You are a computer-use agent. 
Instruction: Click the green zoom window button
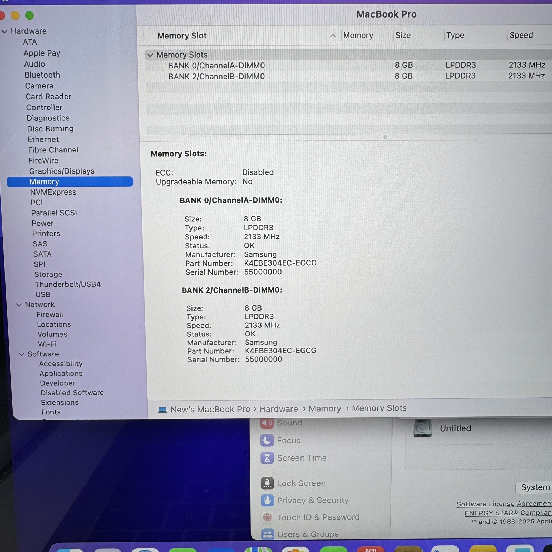click(x=29, y=16)
